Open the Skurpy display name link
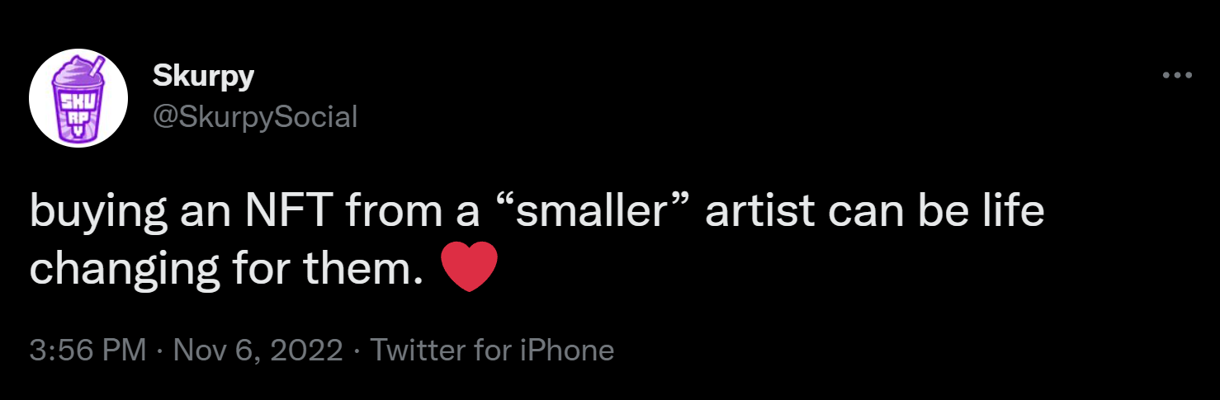1220x400 pixels. click(x=203, y=77)
